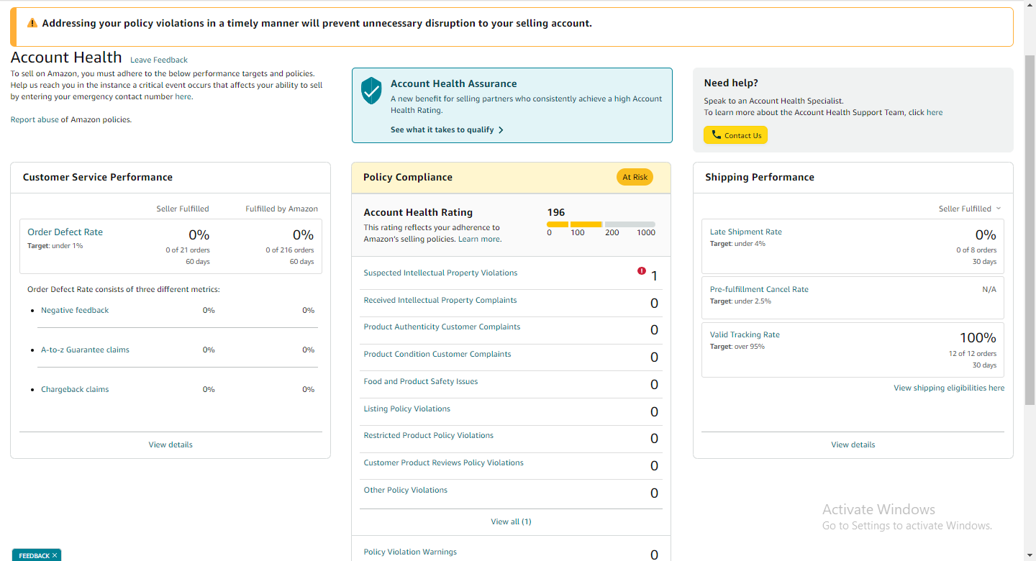This screenshot has height=561, width=1036.
Task: Open the Chargeback claims link
Action: point(75,389)
